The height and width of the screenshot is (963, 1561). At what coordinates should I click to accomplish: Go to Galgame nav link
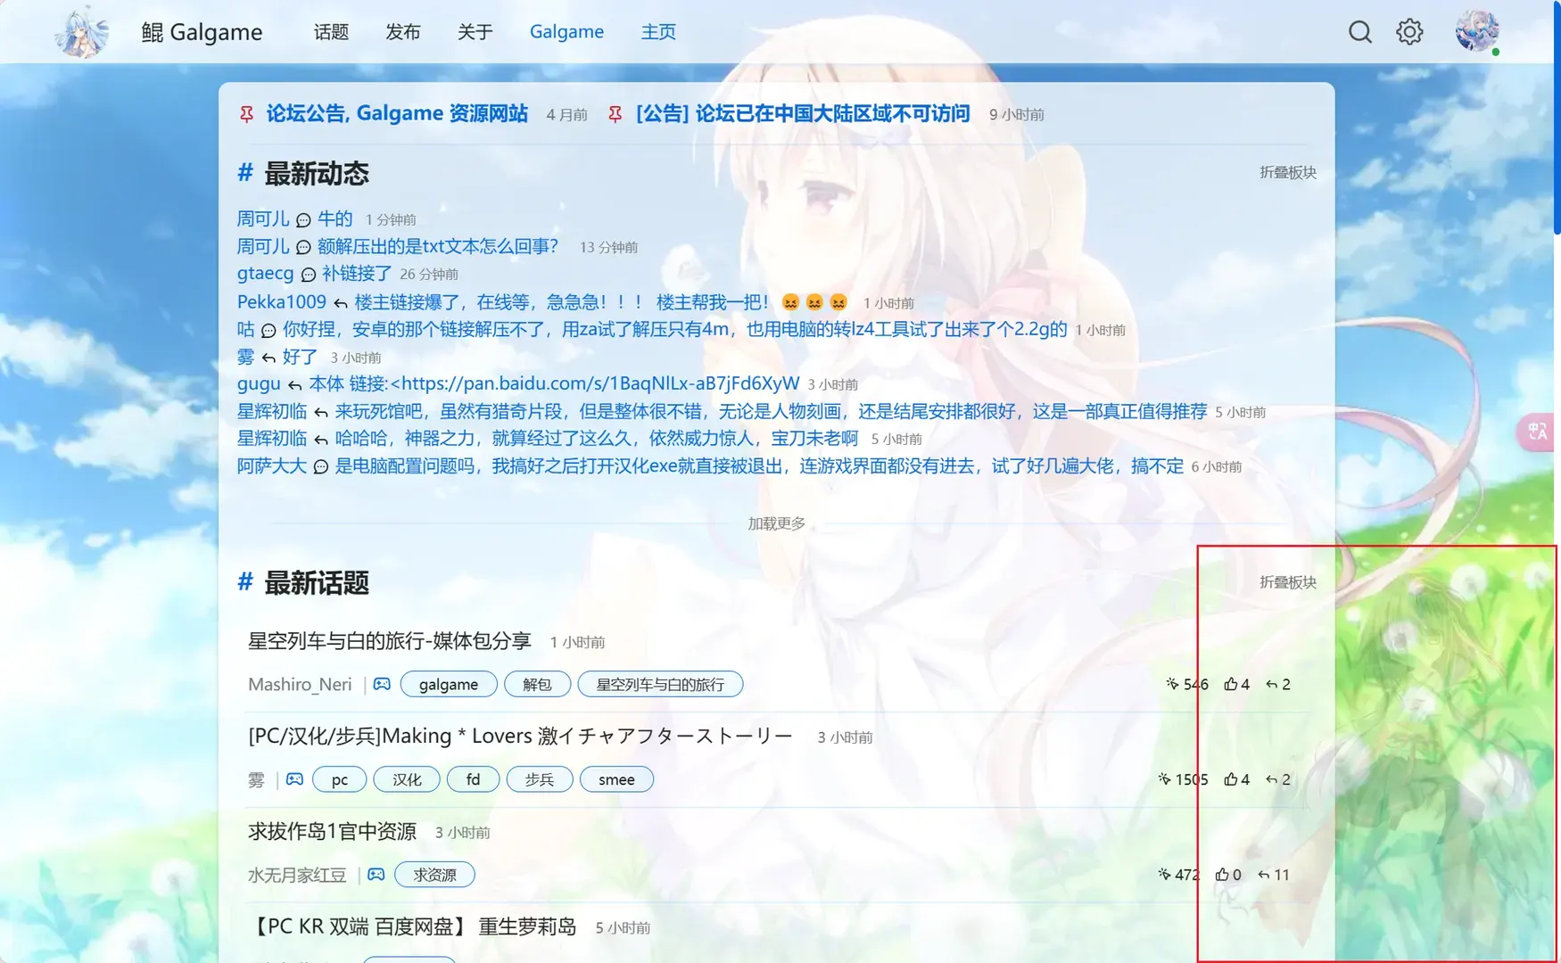point(566,32)
